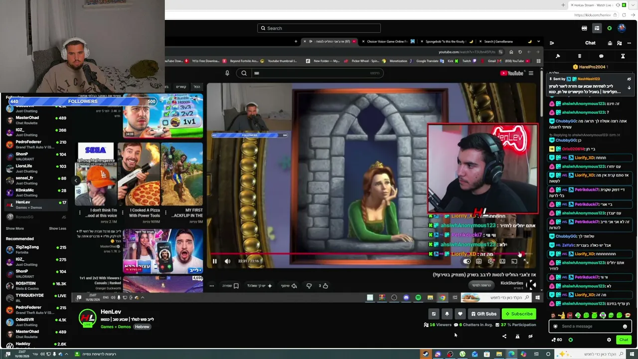
Task: Click the Show More link in sidebar
Action: [x=15, y=228]
